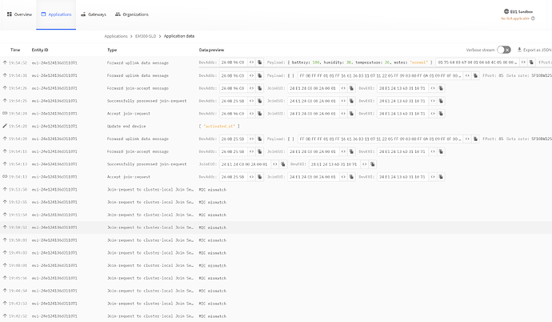Screen dimensions: 552x322
Task: Toggle byte format of JoinEUI in the 19:54:26 row
Action: tap(343, 88)
